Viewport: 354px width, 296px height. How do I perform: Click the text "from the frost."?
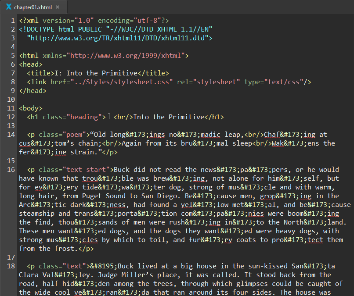49,249
